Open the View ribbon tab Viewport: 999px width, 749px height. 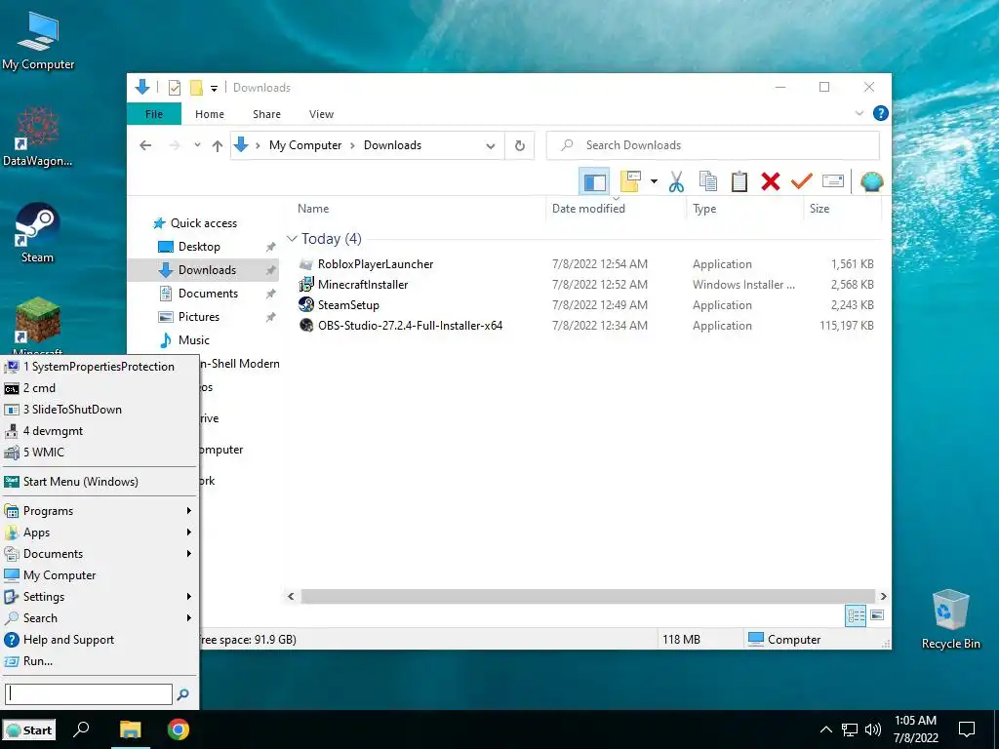321,114
